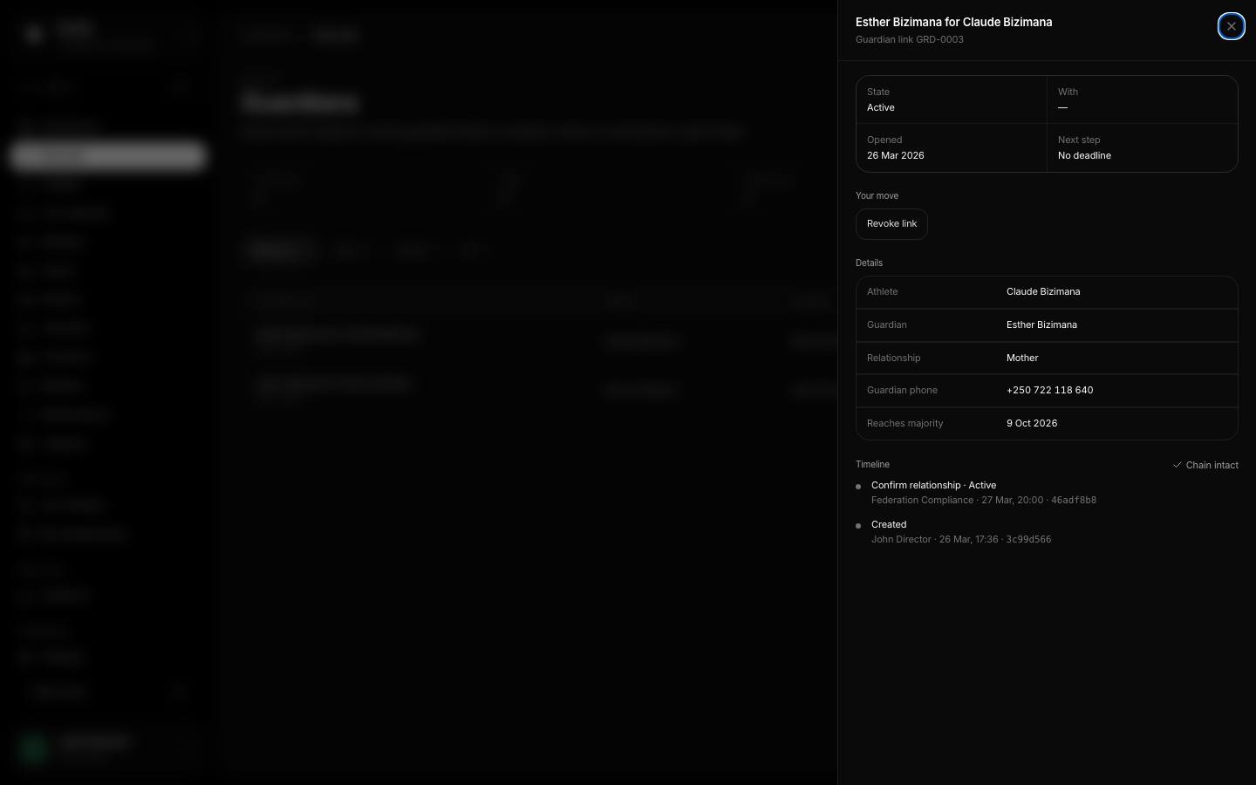Select hash 3c99d566 in timeline

(1028, 539)
